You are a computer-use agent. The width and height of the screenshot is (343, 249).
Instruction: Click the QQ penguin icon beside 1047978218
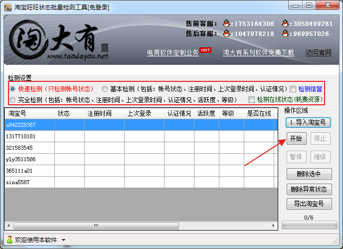point(226,33)
